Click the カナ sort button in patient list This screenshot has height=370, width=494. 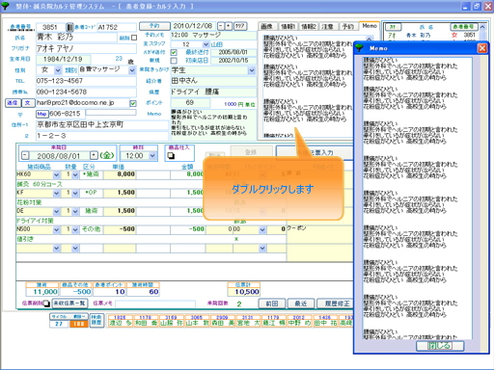click(x=393, y=27)
